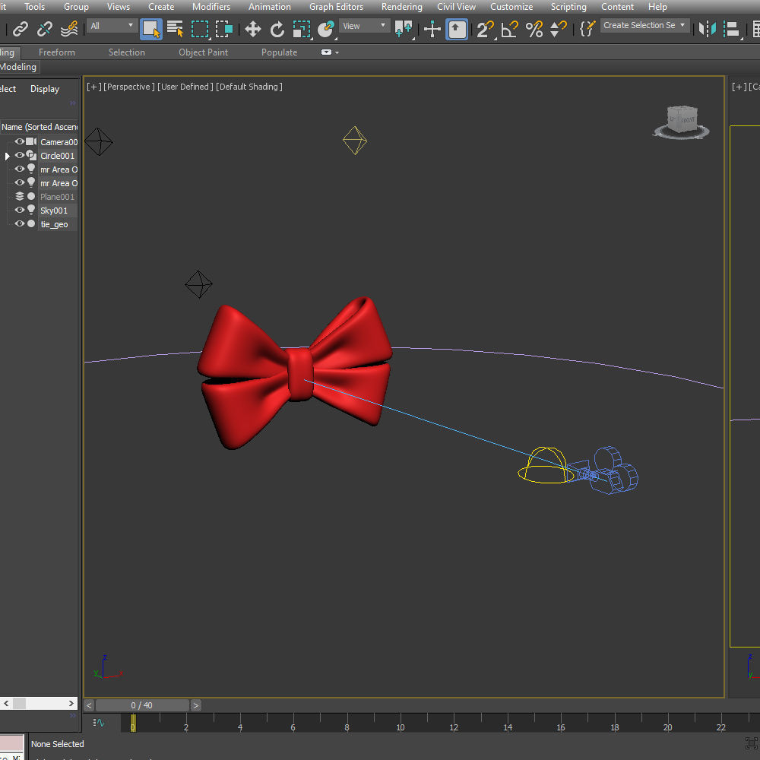Open the Edit Named Selection Sets dialog
The image size is (760, 760).
pyautogui.click(x=587, y=29)
